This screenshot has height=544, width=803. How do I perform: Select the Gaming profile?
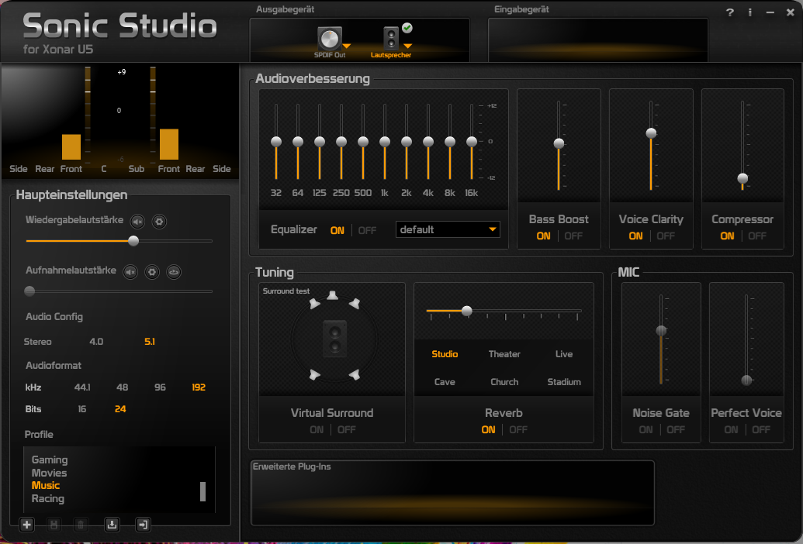pyautogui.click(x=50, y=460)
